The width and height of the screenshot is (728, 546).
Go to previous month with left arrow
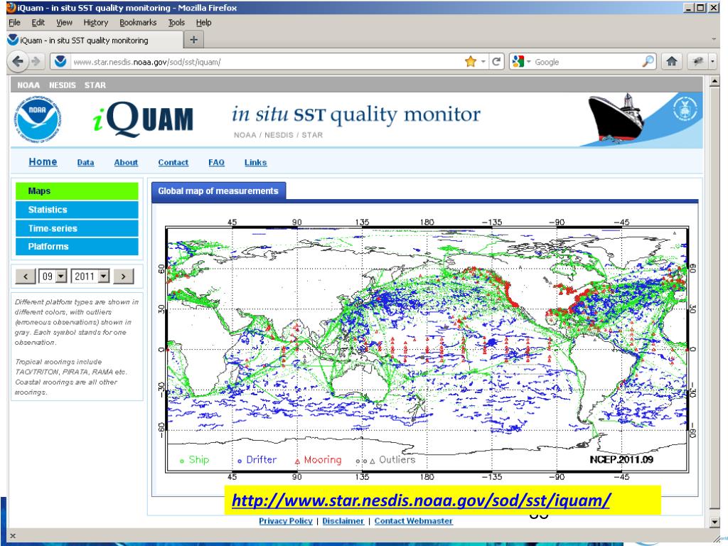coord(26,277)
